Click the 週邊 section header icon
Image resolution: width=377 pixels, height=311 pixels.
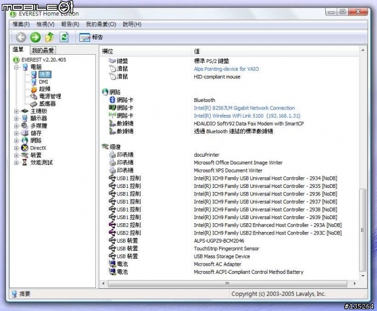click(x=105, y=146)
